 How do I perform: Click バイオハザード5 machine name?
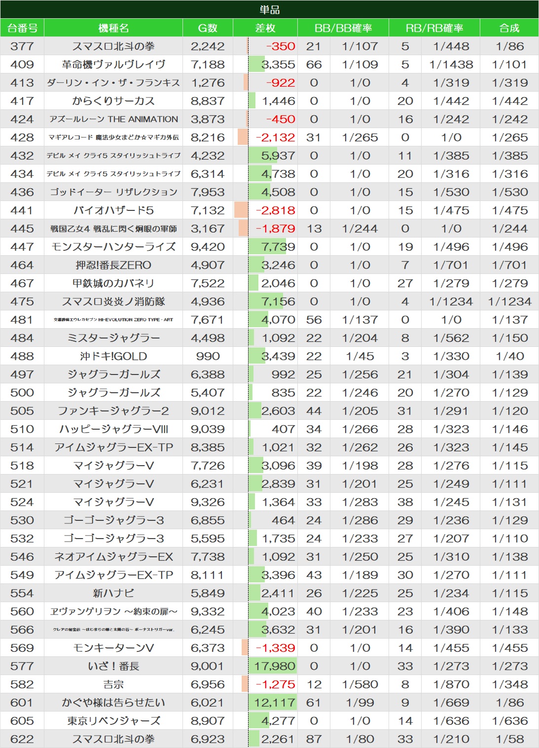[x=113, y=210]
